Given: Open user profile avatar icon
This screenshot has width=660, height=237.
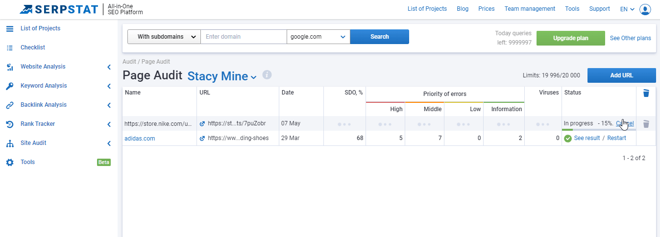Looking at the screenshot, I should click(x=645, y=9).
